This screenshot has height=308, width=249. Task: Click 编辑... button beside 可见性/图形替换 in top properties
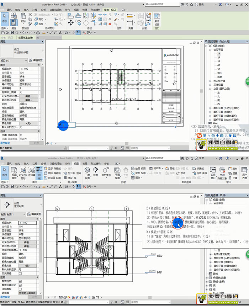click(28, 96)
